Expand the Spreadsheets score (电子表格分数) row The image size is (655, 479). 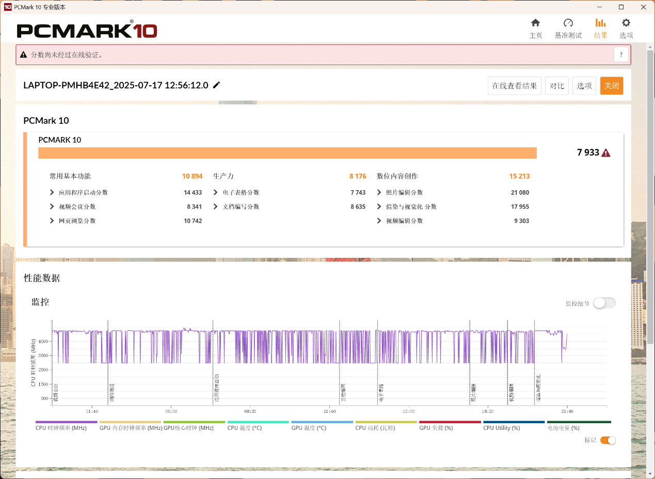tap(216, 193)
